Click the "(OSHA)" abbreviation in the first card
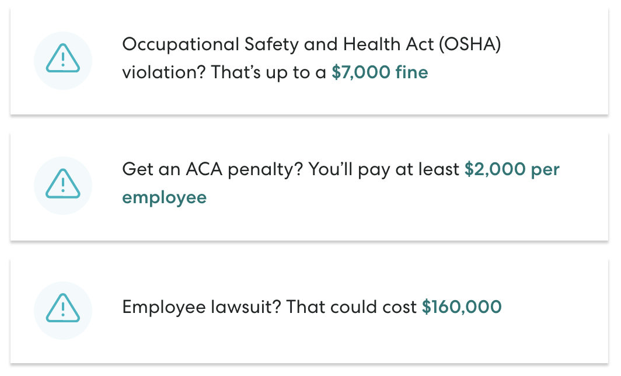This screenshot has width=621, height=376. (x=470, y=44)
